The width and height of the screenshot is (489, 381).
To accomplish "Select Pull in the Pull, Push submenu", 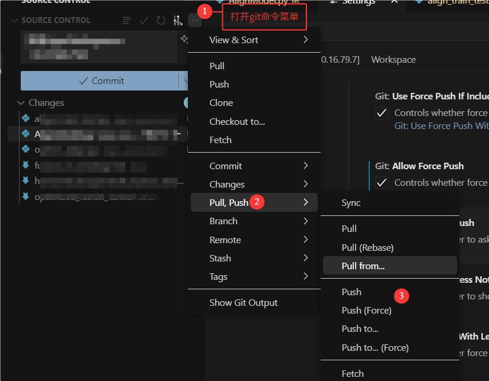I will (x=390, y=229).
